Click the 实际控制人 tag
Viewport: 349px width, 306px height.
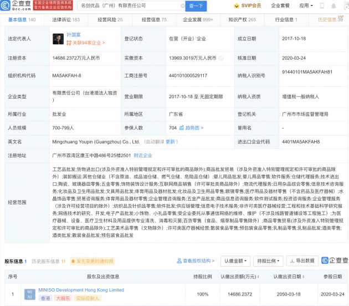point(88,298)
